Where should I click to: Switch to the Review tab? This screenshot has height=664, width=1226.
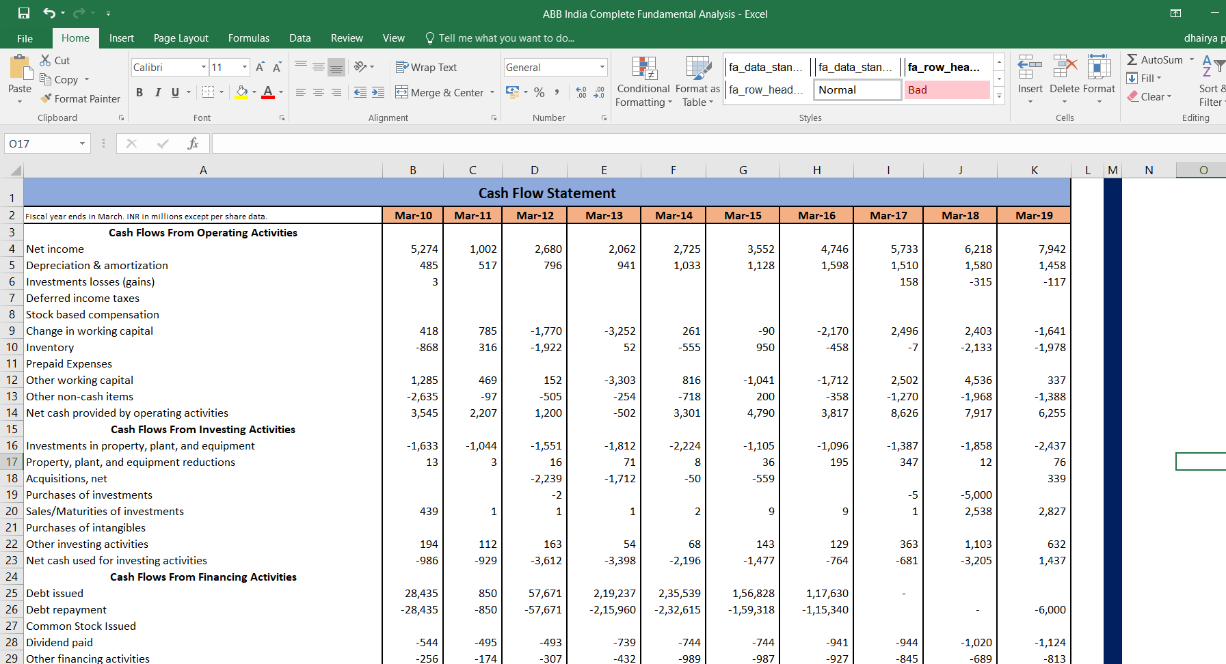tap(347, 38)
